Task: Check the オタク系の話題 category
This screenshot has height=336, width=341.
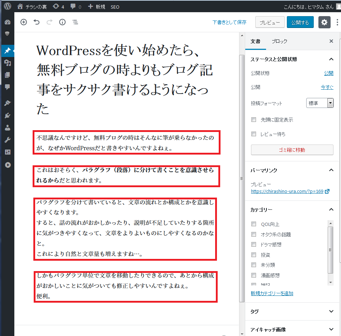Action: (x=254, y=234)
